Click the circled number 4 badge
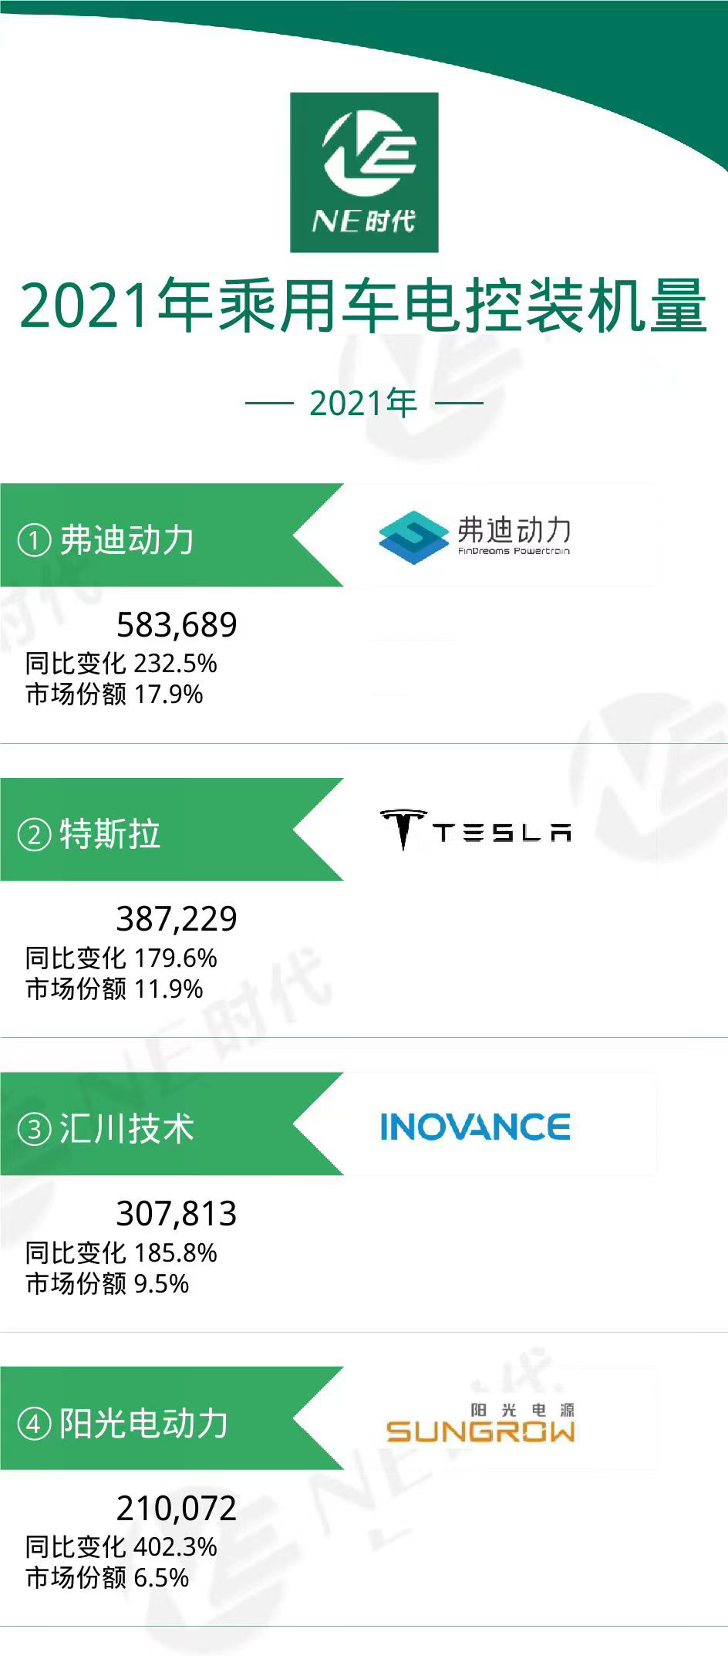728x1656 pixels. [34, 1424]
